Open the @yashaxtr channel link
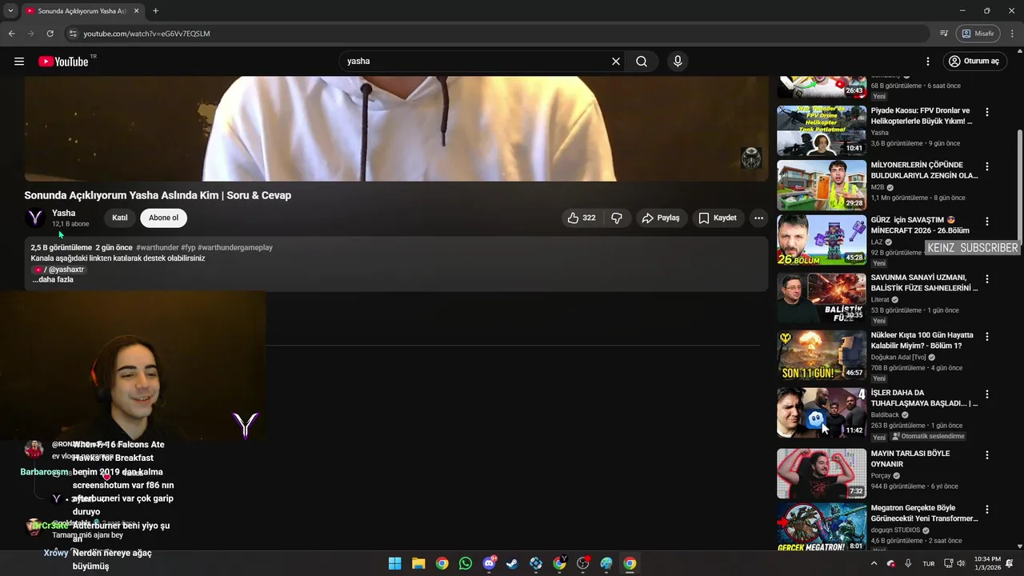Screen dimensions: 1024x576 (59, 270)
